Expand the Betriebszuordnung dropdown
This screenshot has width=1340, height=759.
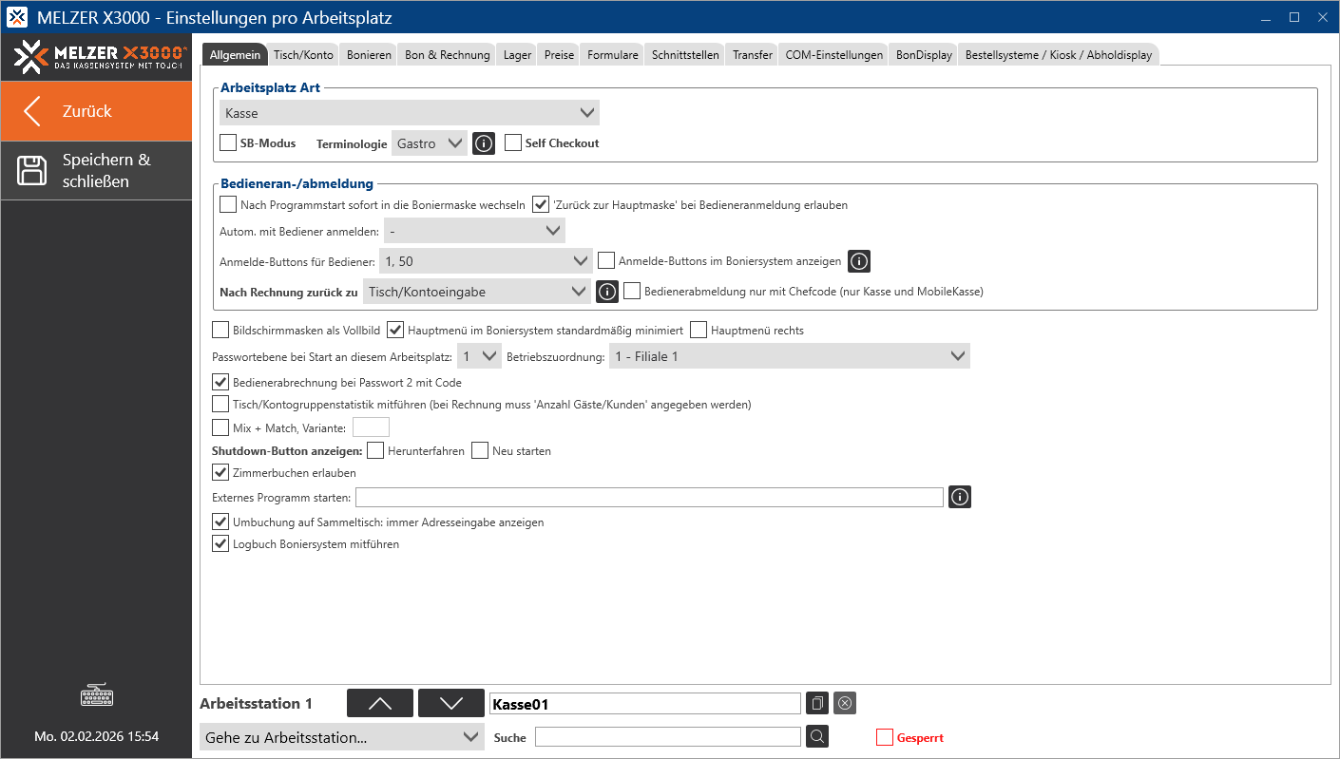pos(790,357)
